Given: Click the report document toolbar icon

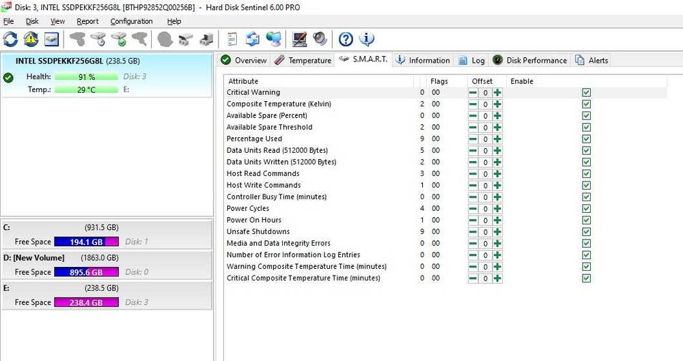Looking at the screenshot, I should [232, 39].
